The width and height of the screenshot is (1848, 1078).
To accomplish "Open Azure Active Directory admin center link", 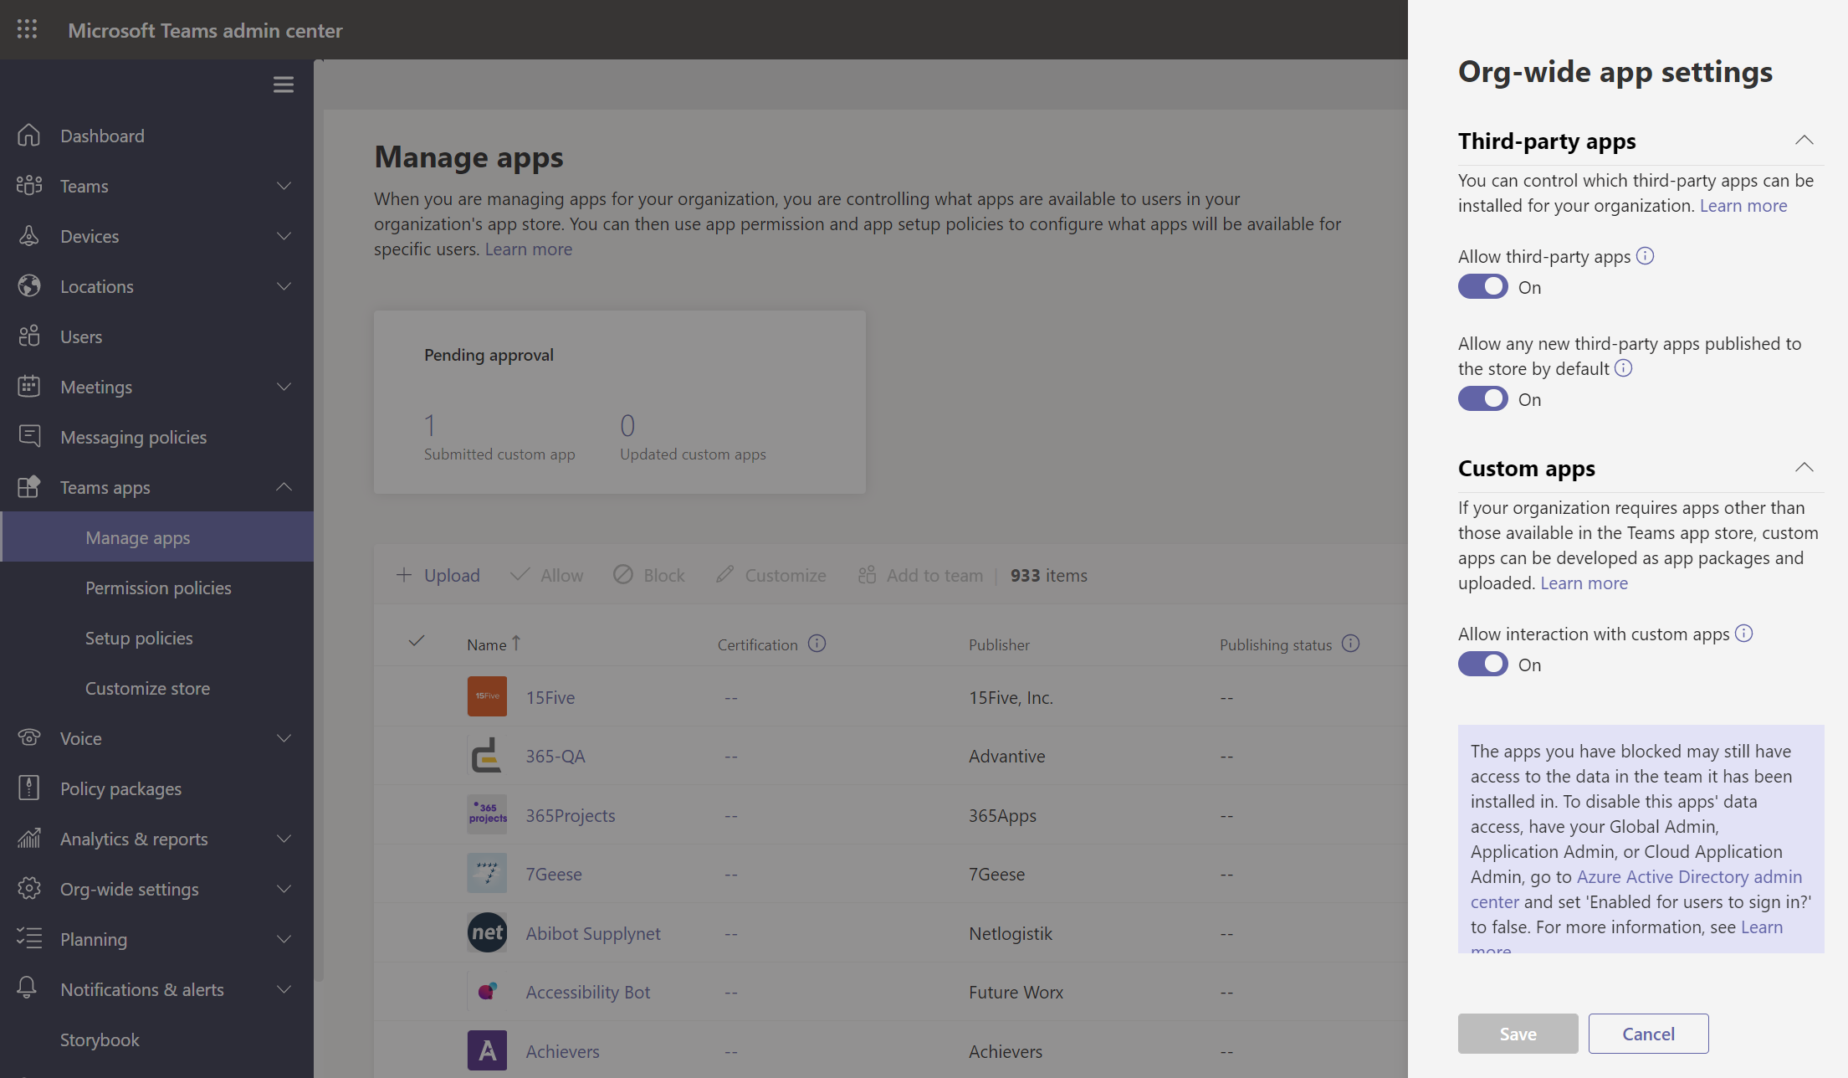I will 1688,877.
